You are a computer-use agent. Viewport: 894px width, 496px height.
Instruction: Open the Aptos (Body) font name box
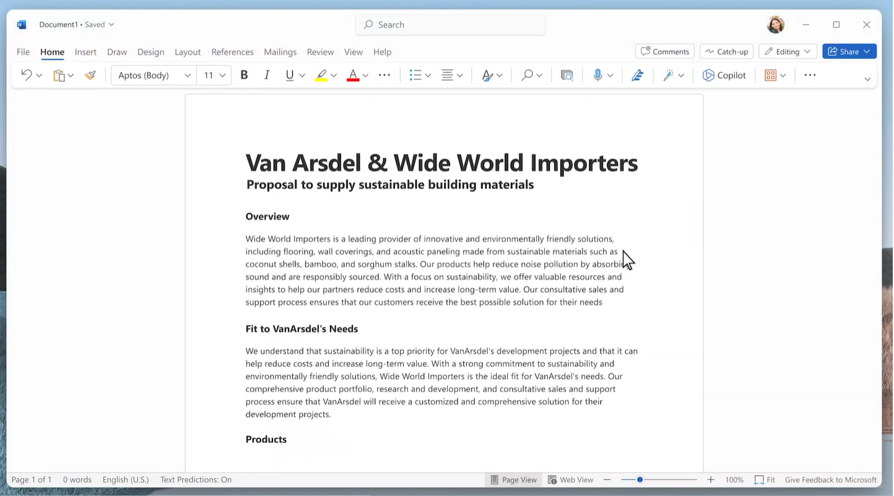(154, 75)
